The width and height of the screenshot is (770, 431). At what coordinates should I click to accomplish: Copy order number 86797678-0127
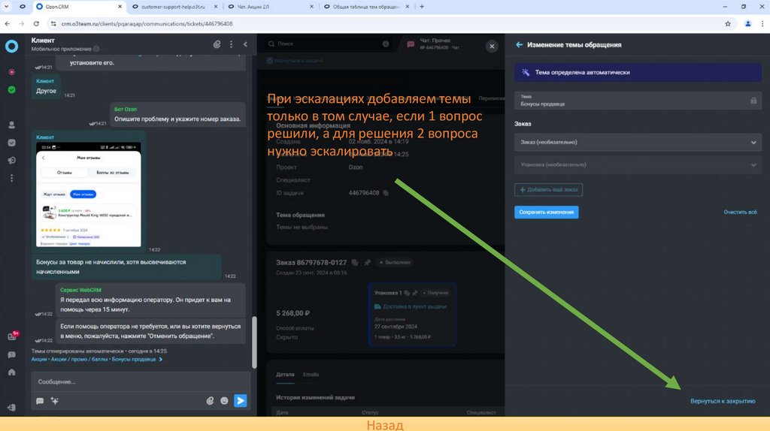[355, 263]
